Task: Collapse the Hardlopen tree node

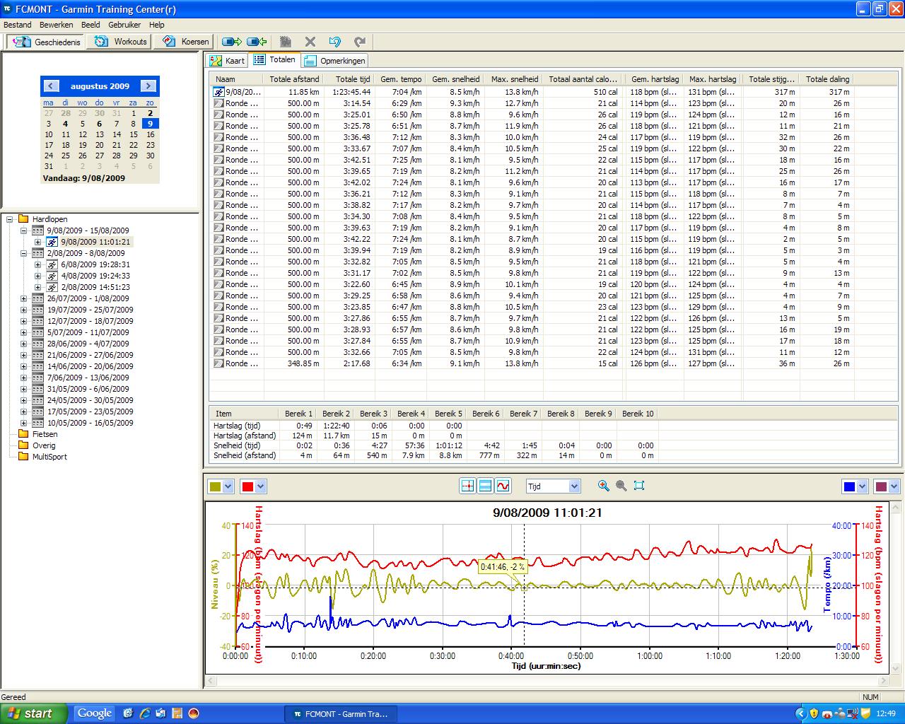Action: tap(10, 219)
